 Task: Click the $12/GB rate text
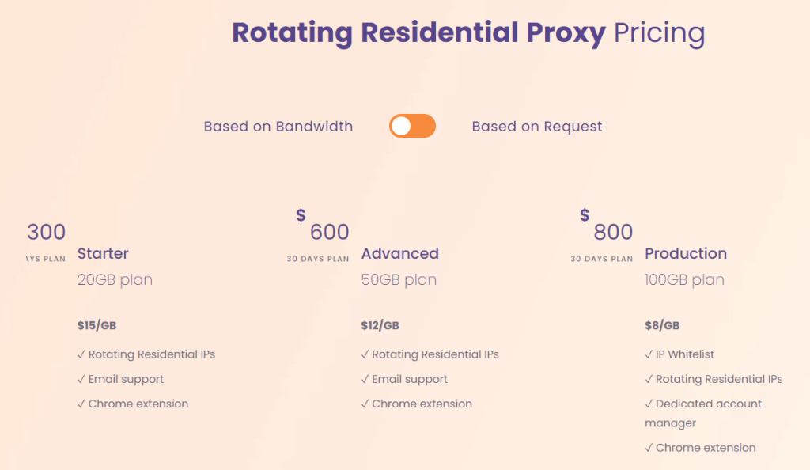tap(380, 325)
